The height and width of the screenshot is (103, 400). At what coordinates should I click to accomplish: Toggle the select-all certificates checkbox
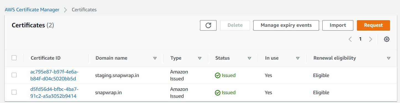pos(14,58)
